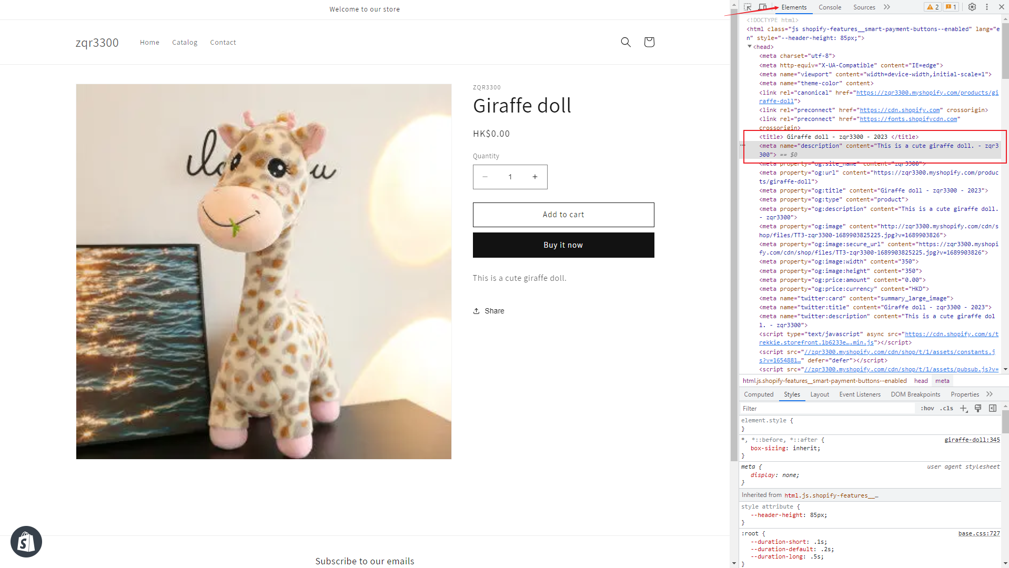The image size is (1009, 568).
Task: Show the 2 warnings badge
Action: 933,7
